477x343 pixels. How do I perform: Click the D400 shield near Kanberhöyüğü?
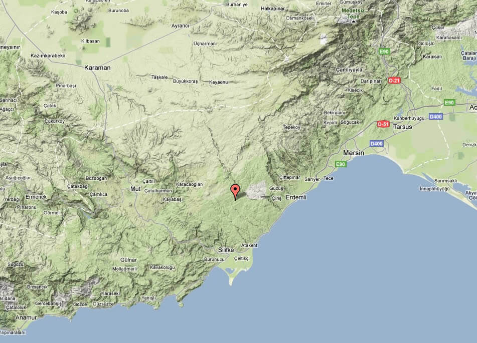tap(435, 117)
